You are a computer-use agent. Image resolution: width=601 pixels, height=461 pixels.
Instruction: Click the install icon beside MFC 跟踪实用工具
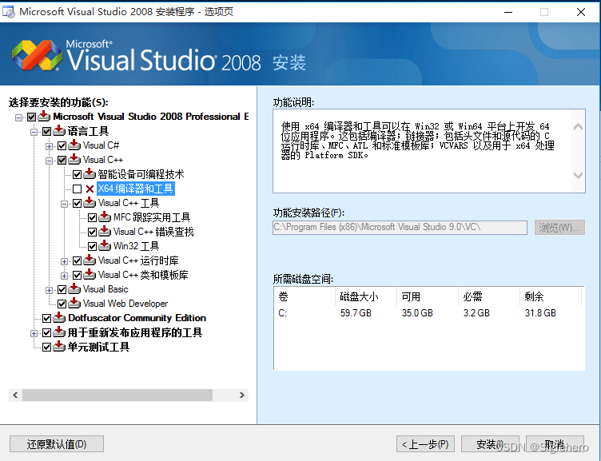click(105, 217)
